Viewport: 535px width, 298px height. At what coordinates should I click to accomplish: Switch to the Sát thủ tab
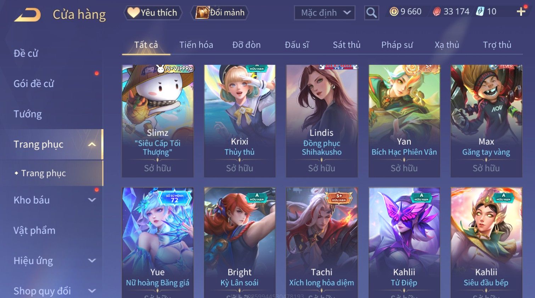347,45
